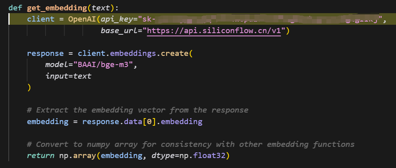Click the get_embedding function name
The width and height of the screenshot is (396, 168).
[57, 8]
